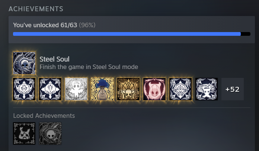Click the large Steel Soul achievement icon

24,63
